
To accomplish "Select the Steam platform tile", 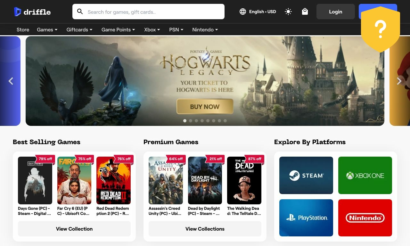I will (x=306, y=175).
